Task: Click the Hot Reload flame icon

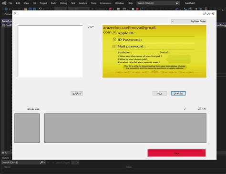Action: tap(110, 9)
